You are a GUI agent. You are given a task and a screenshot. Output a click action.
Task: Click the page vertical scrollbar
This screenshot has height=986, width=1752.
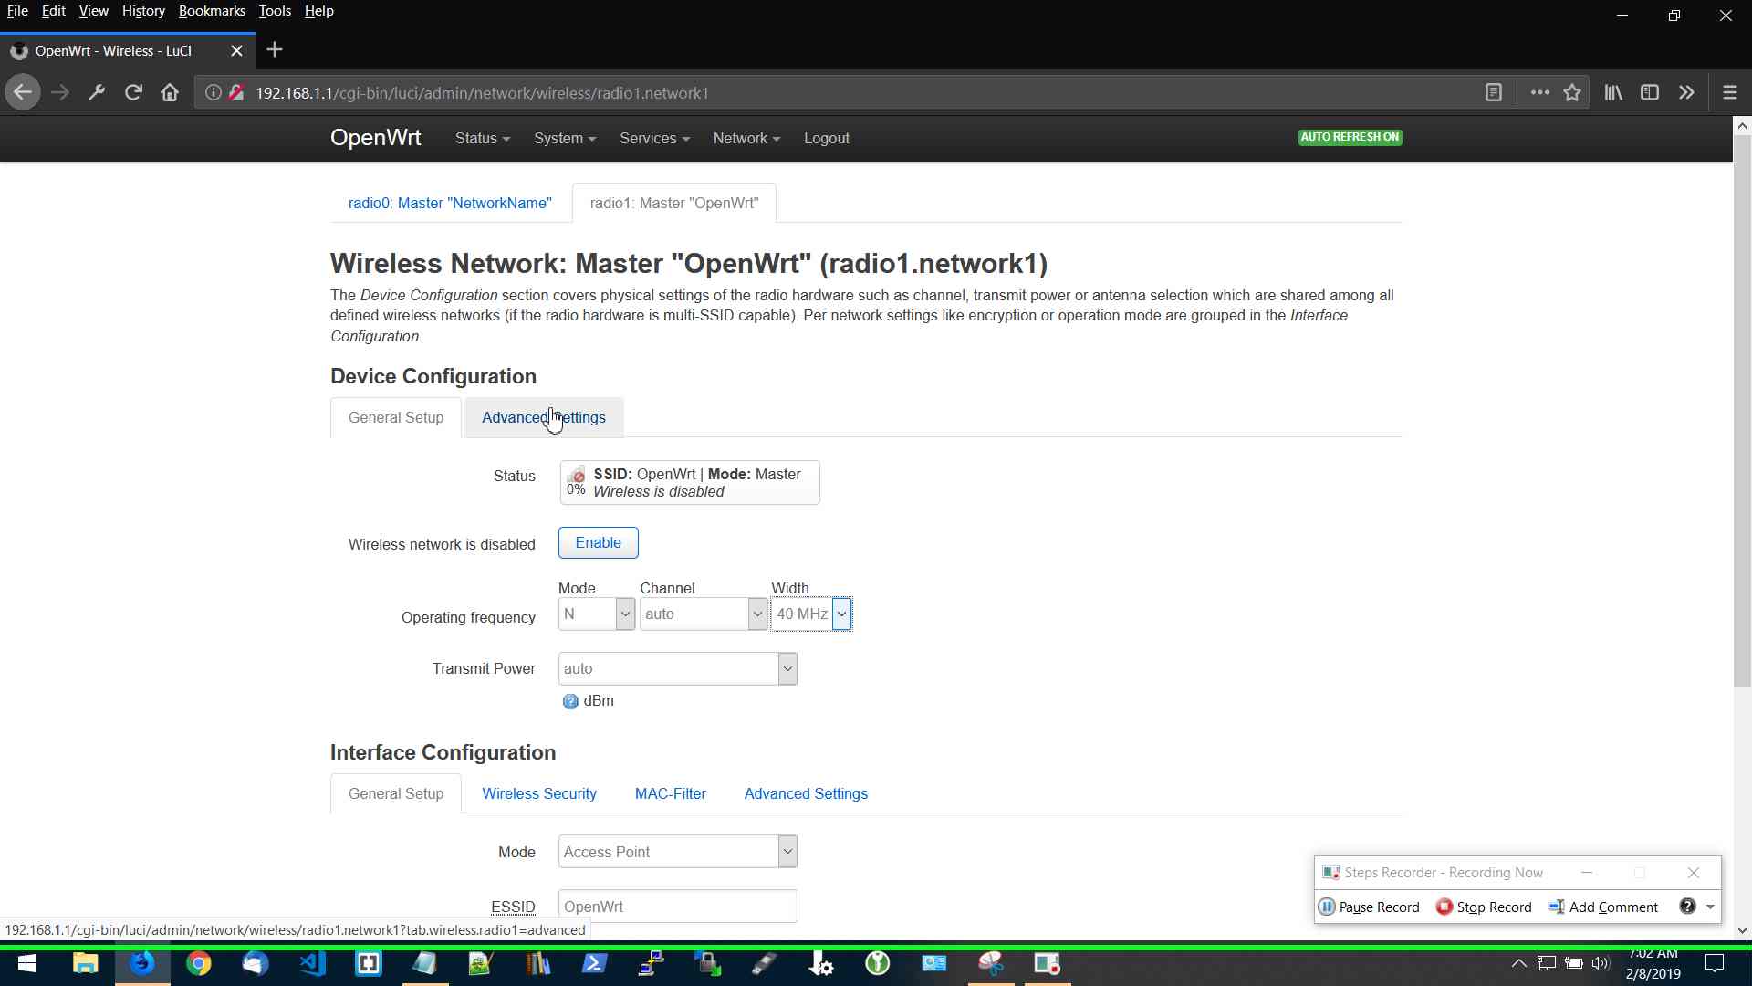click(1741, 411)
